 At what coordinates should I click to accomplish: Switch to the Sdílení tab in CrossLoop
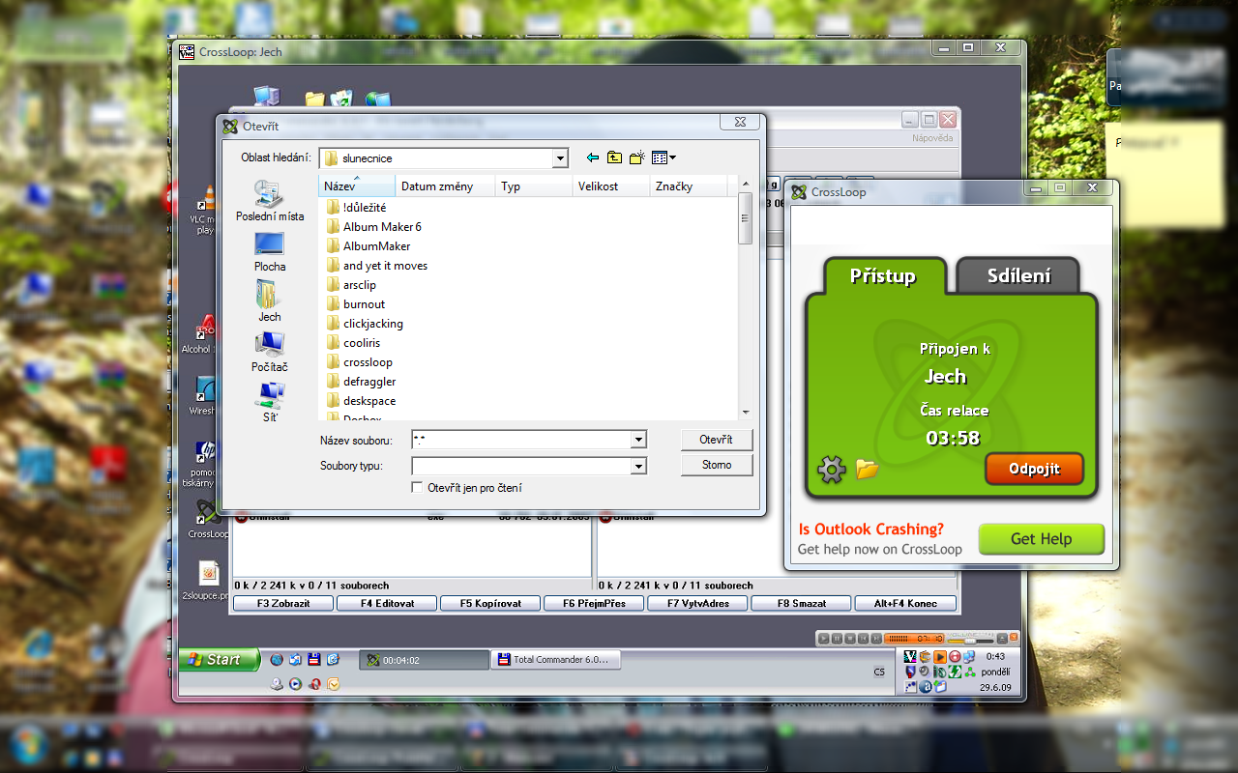point(1018,276)
